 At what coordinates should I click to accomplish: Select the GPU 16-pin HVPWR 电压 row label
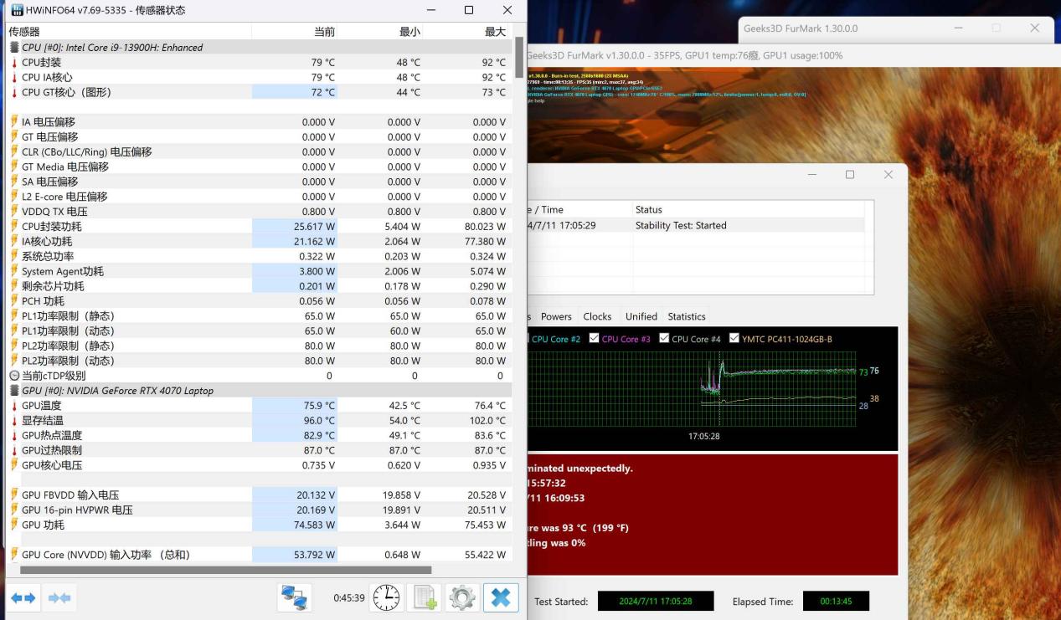(x=77, y=510)
